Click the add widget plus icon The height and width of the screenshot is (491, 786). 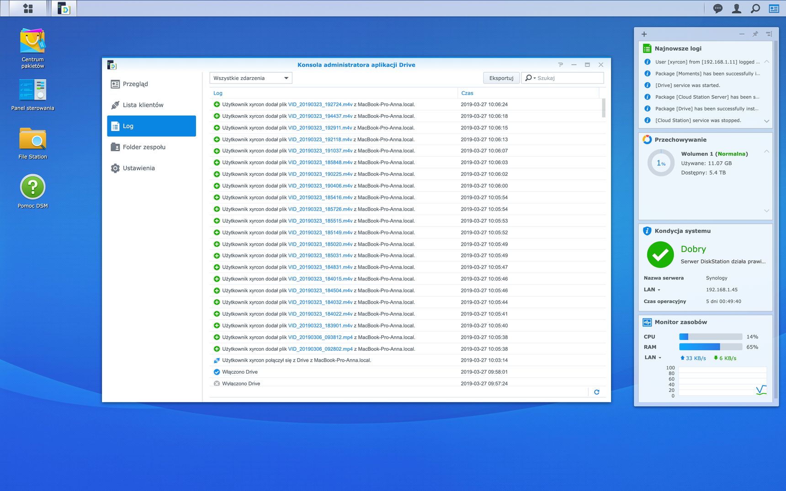pyautogui.click(x=644, y=34)
